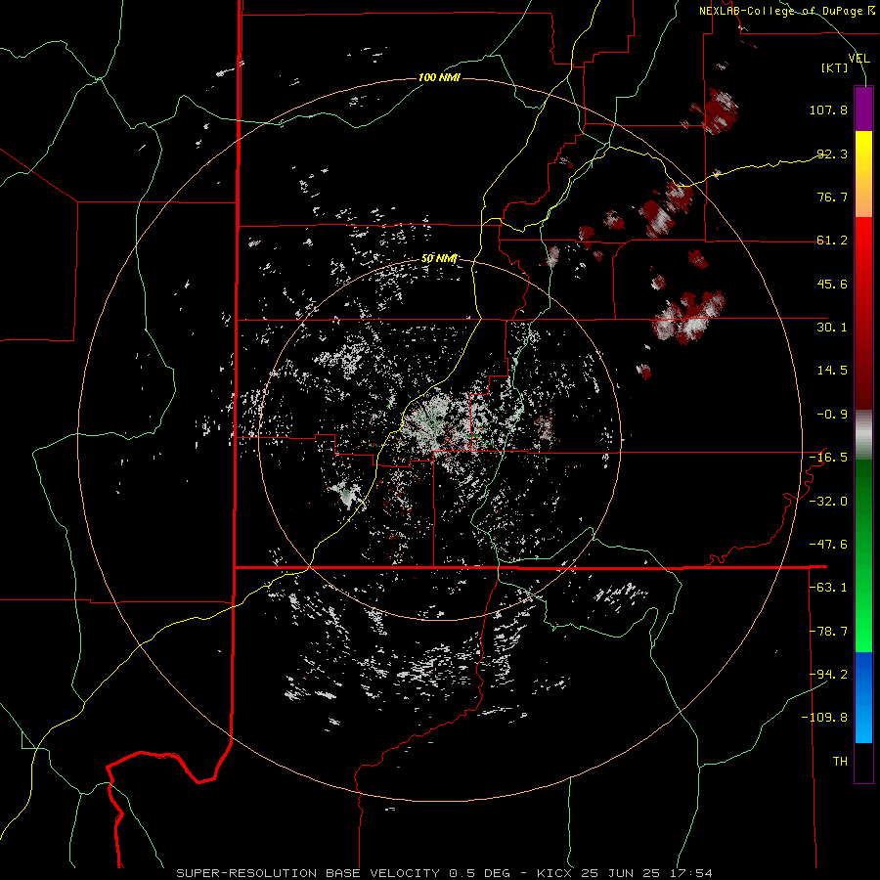Click the -0.9 legend value
880x880 pixels.
pyautogui.click(x=832, y=415)
